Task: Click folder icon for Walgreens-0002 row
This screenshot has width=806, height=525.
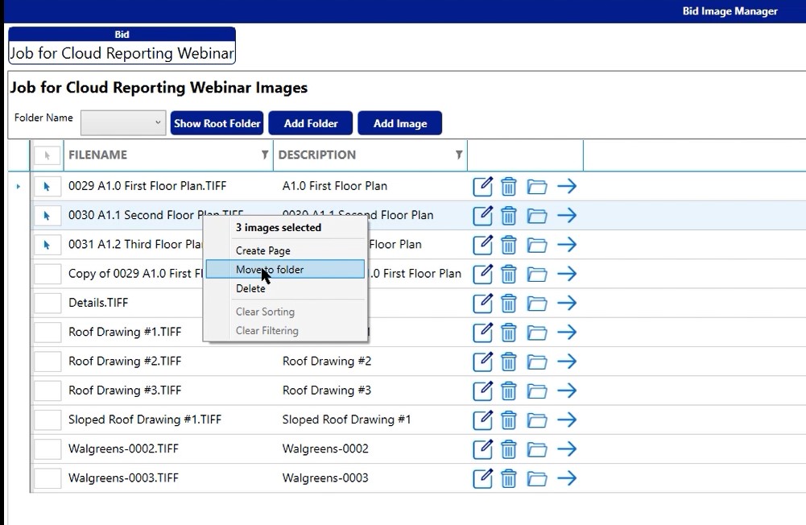Action: pos(537,449)
